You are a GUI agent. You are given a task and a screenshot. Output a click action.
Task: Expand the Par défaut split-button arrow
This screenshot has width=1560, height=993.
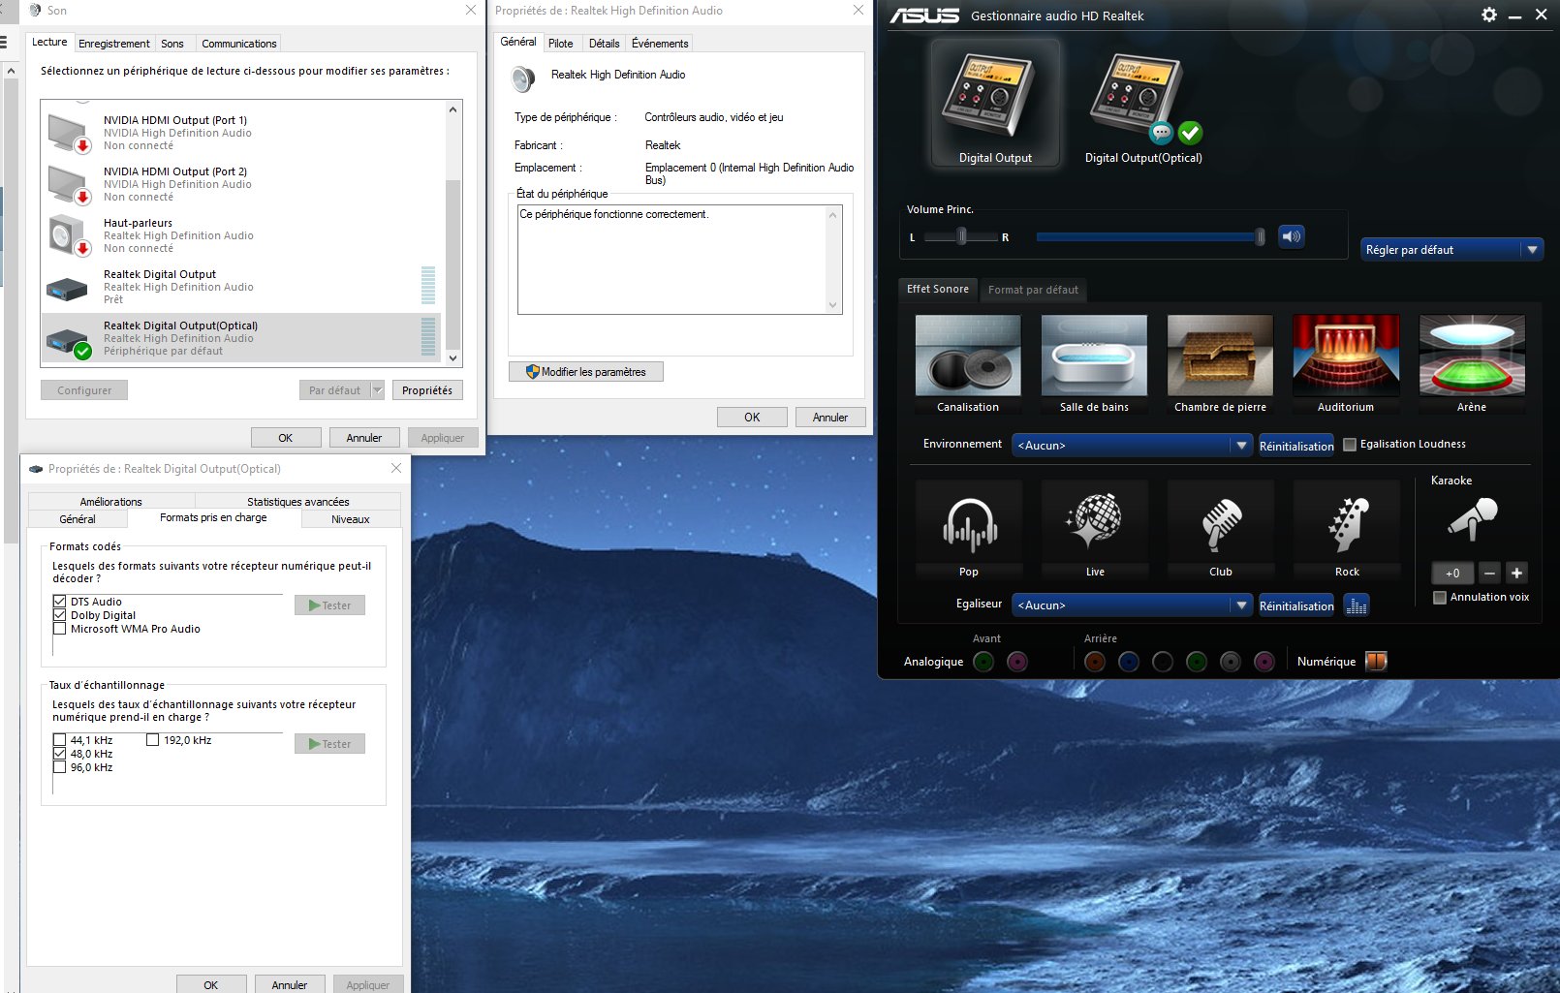377,390
